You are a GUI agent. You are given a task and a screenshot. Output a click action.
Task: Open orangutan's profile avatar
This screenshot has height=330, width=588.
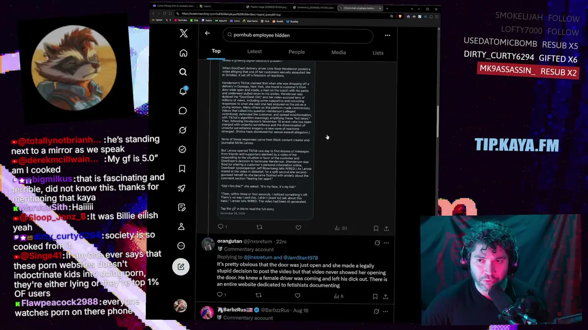(x=208, y=244)
